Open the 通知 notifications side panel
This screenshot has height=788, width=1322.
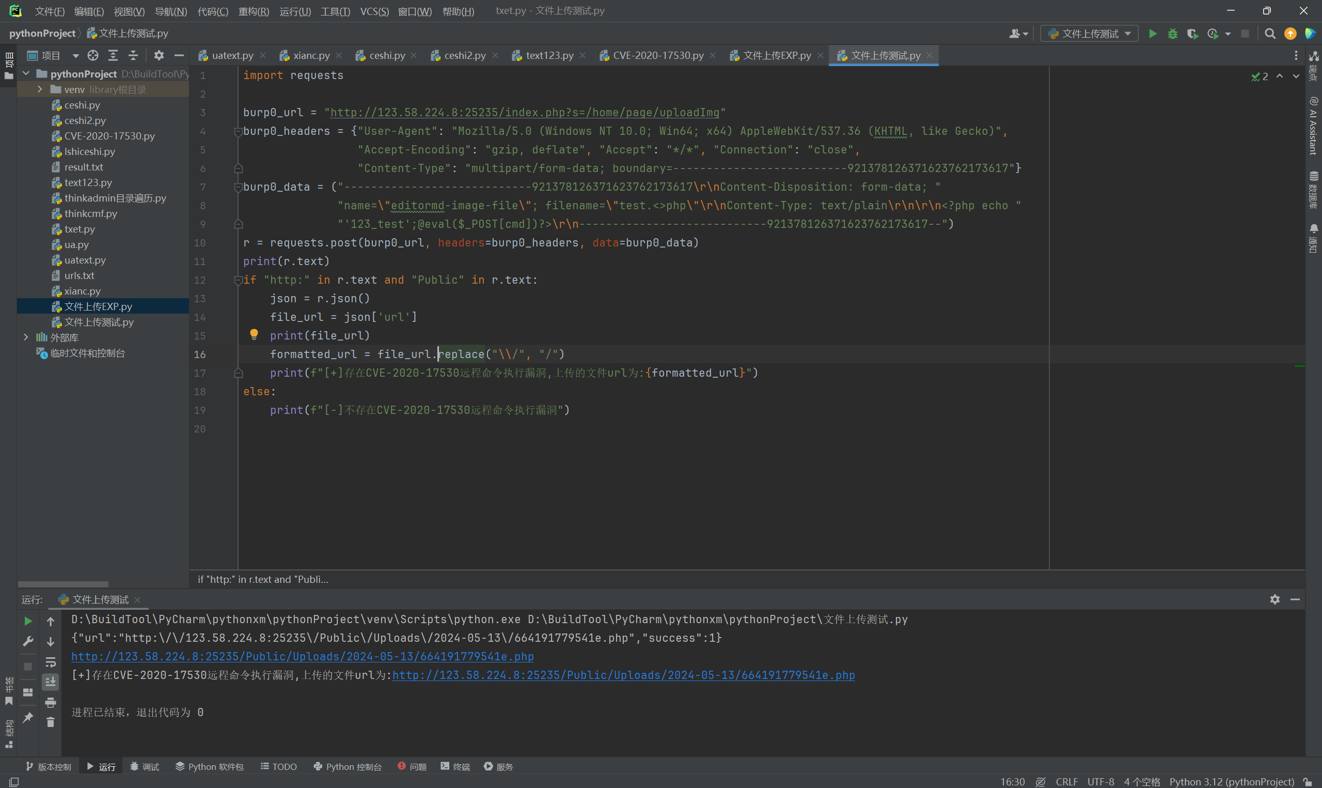point(1314,239)
